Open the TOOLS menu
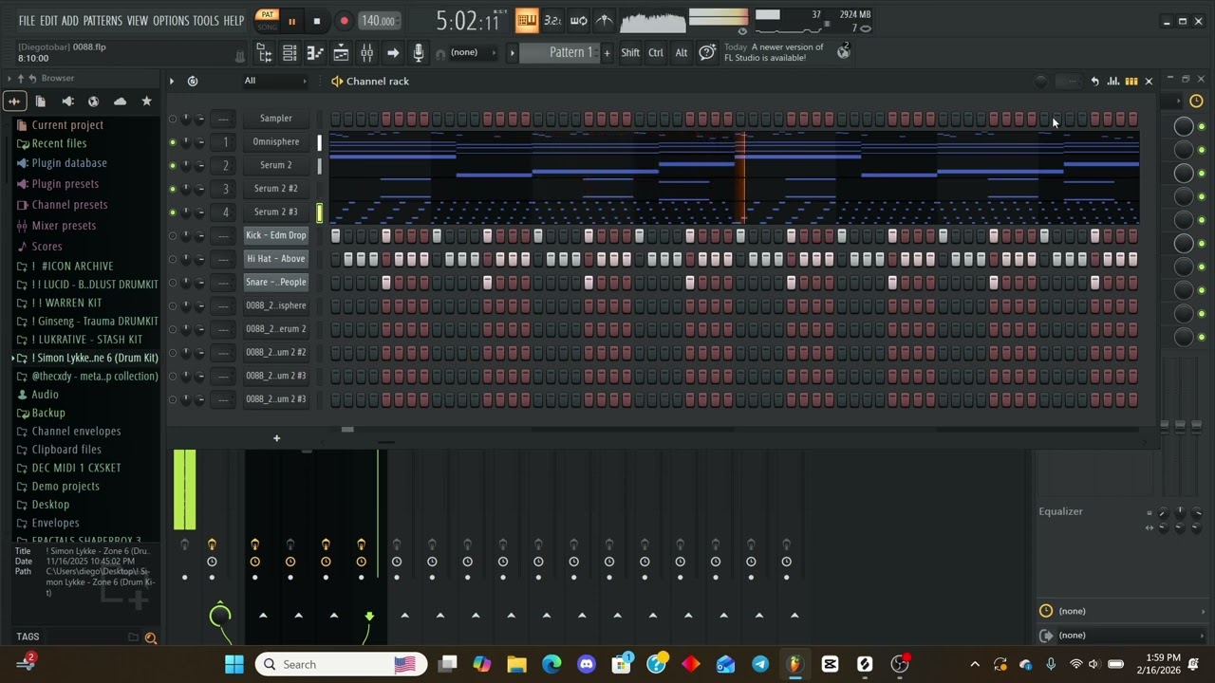The height and width of the screenshot is (683, 1215). [x=206, y=21]
